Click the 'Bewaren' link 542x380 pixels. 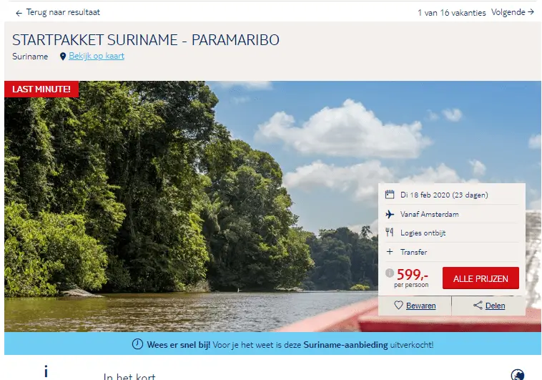(x=420, y=306)
